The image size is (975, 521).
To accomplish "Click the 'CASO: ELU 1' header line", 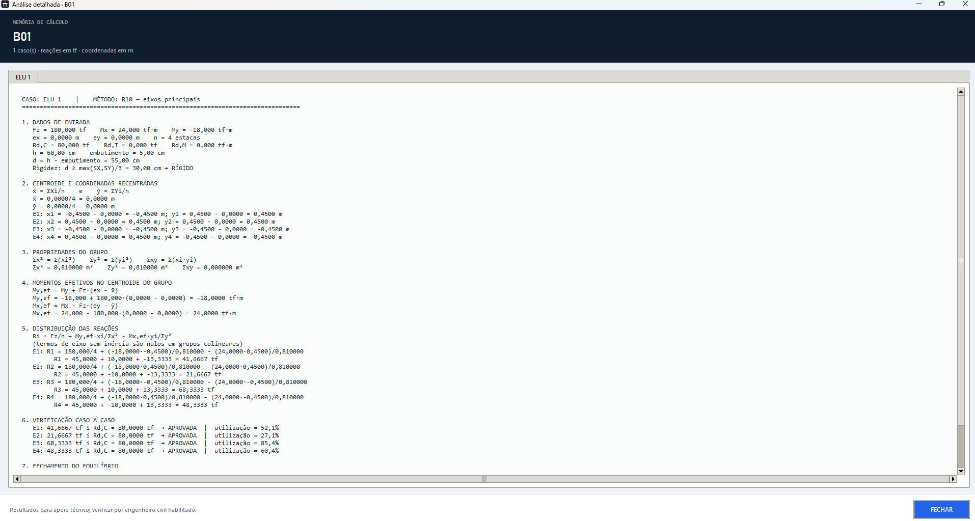I will (111, 99).
